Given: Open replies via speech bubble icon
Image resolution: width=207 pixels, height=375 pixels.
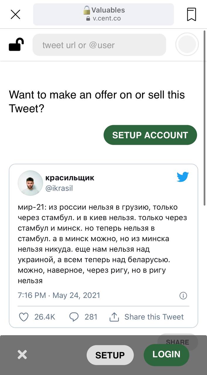Looking at the screenshot, I should coord(74,317).
